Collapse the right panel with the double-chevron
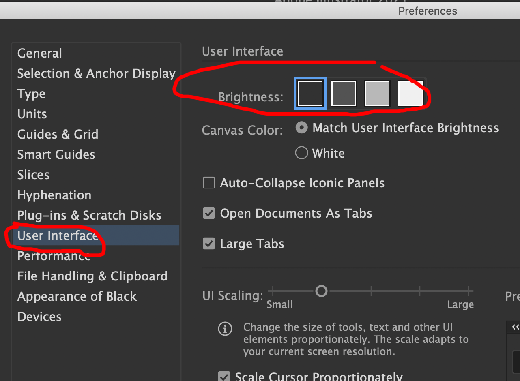Viewport: 520px width, 381px height. [x=515, y=327]
